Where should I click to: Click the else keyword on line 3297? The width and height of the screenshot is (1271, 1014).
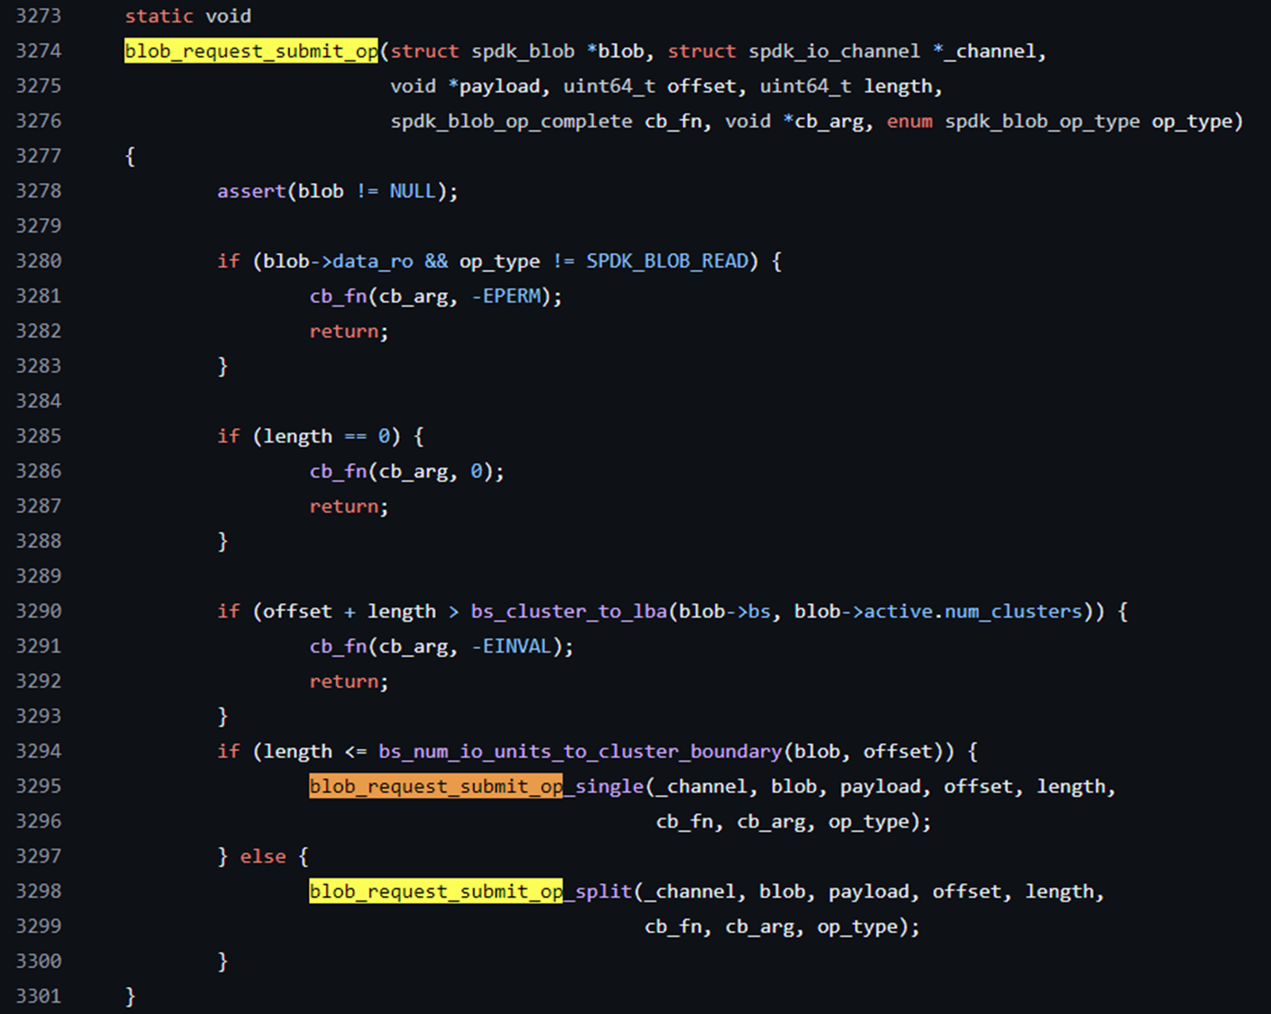(x=263, y=856)
